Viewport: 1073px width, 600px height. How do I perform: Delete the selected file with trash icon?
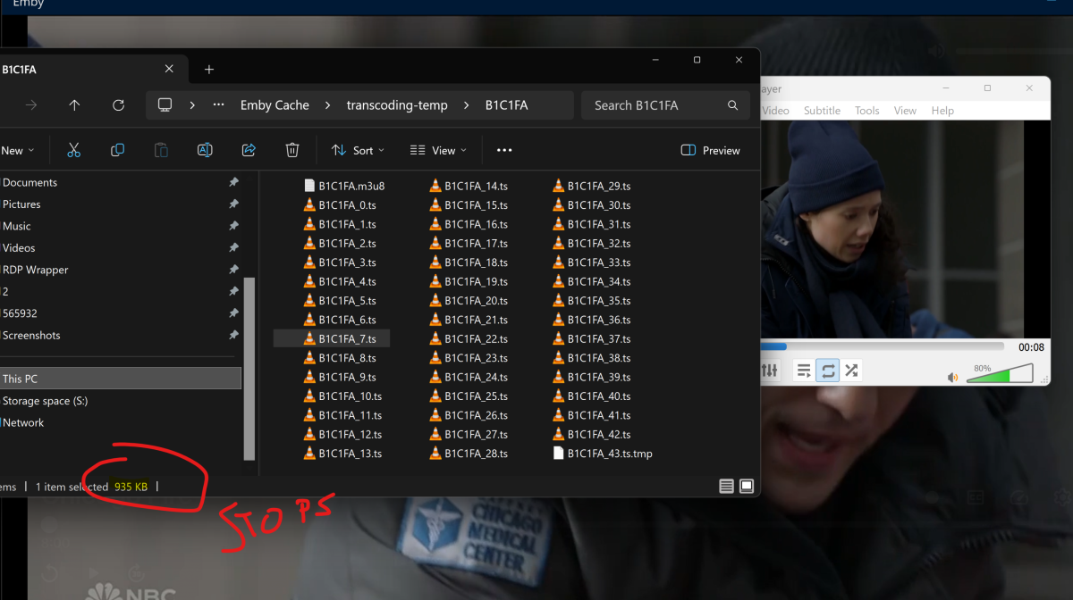click(292, 150)
